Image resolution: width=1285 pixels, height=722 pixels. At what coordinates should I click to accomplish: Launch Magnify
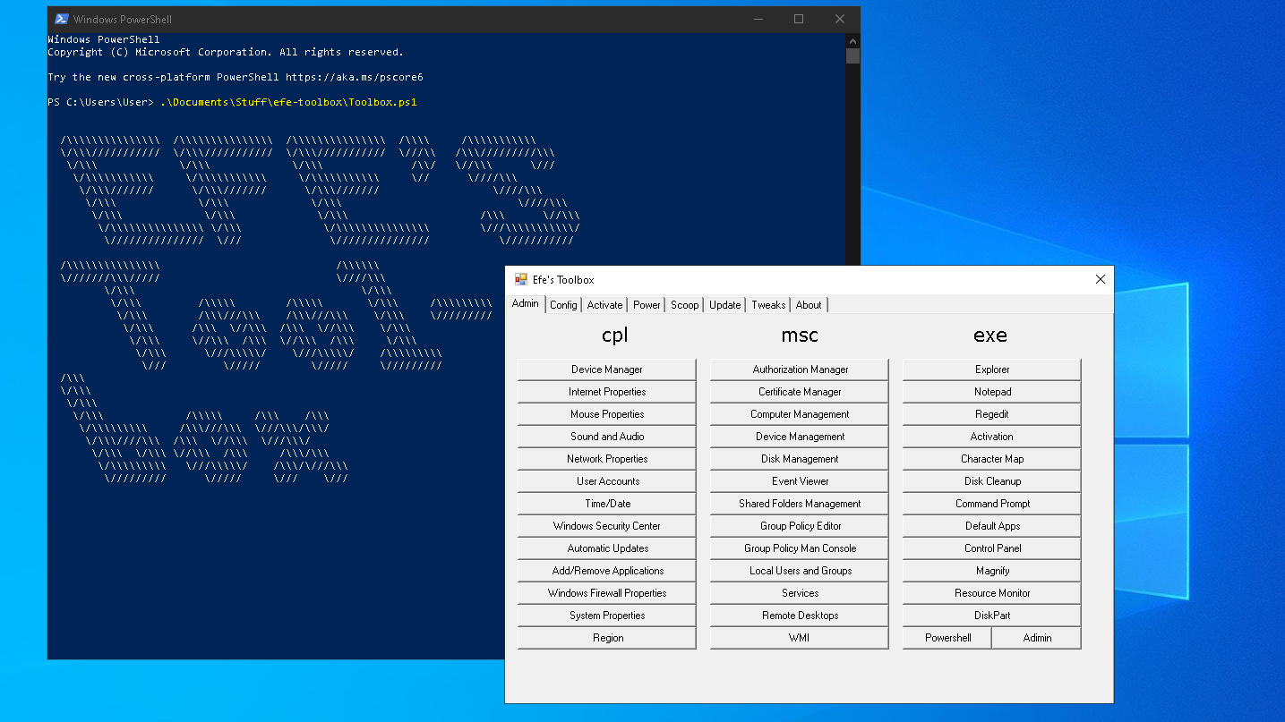tap(992, 571)
